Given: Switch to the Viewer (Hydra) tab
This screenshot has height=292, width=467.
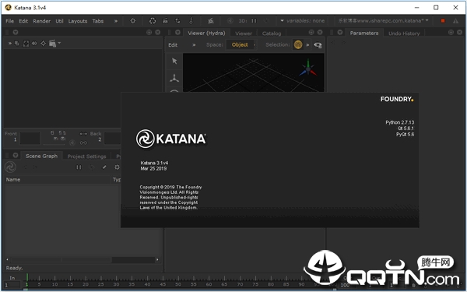Looking at the screenshot, I should coord(206,33).
